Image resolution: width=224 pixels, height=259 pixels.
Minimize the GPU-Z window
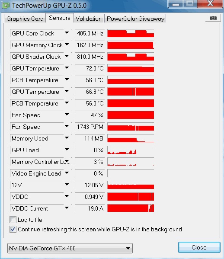[176, 4]
